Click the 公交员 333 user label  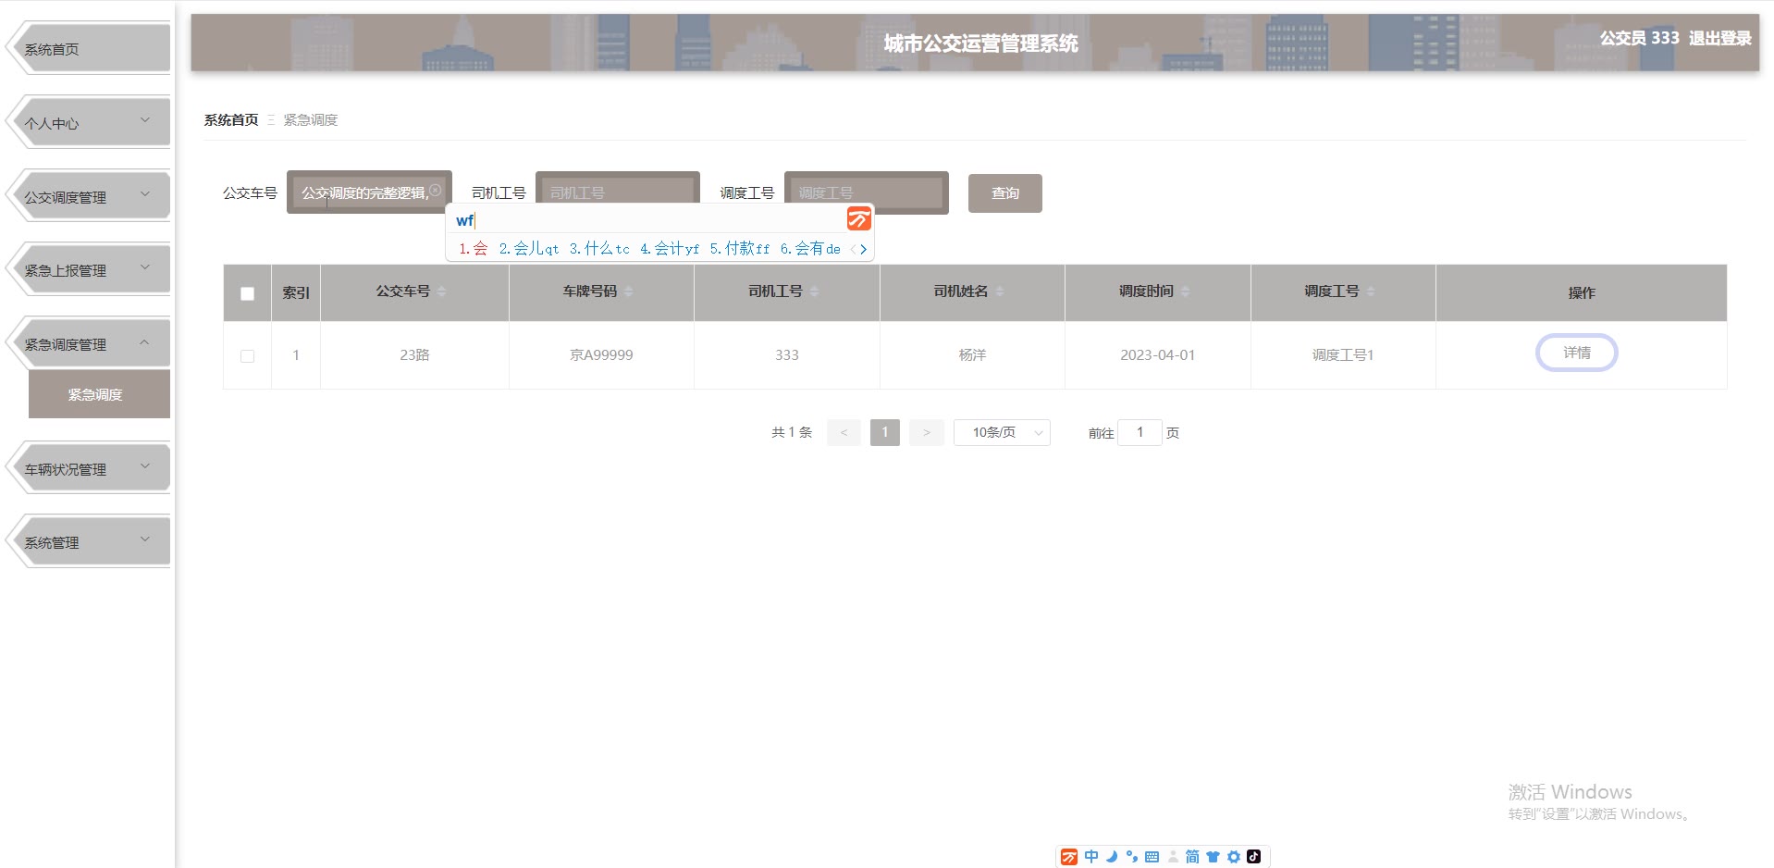tap(1640, 38)
